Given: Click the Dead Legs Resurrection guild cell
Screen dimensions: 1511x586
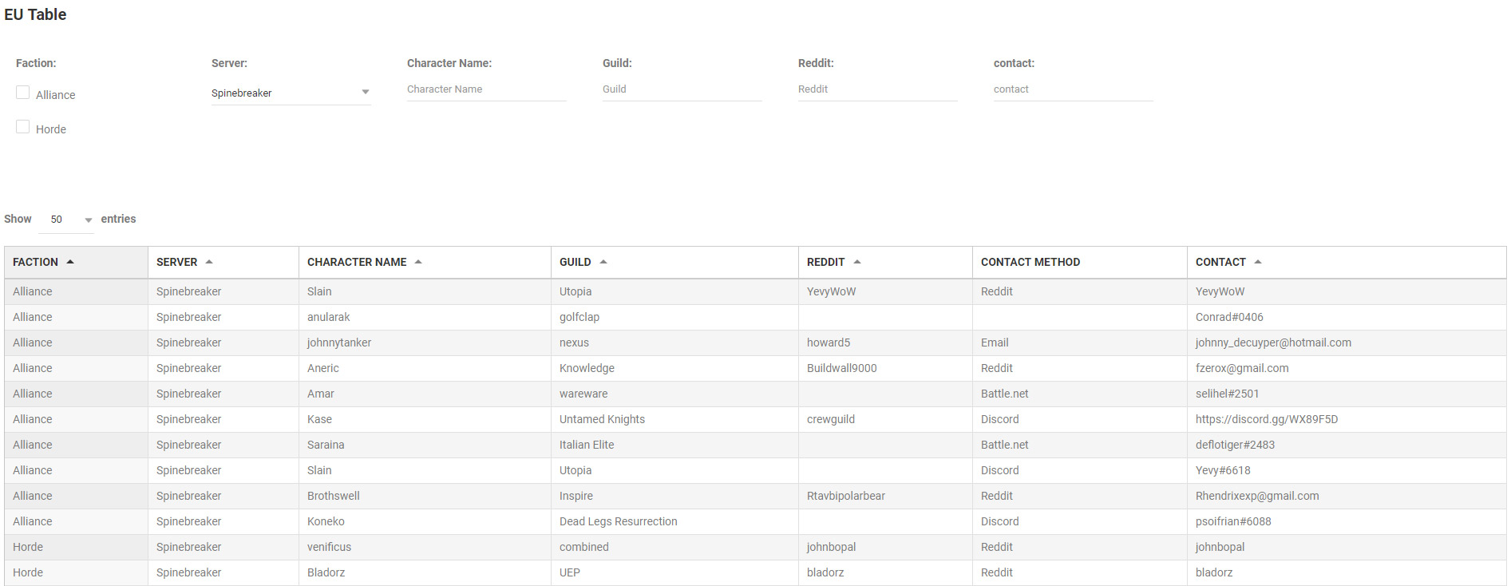Looking at the screenshot, I should pos(618,521).
